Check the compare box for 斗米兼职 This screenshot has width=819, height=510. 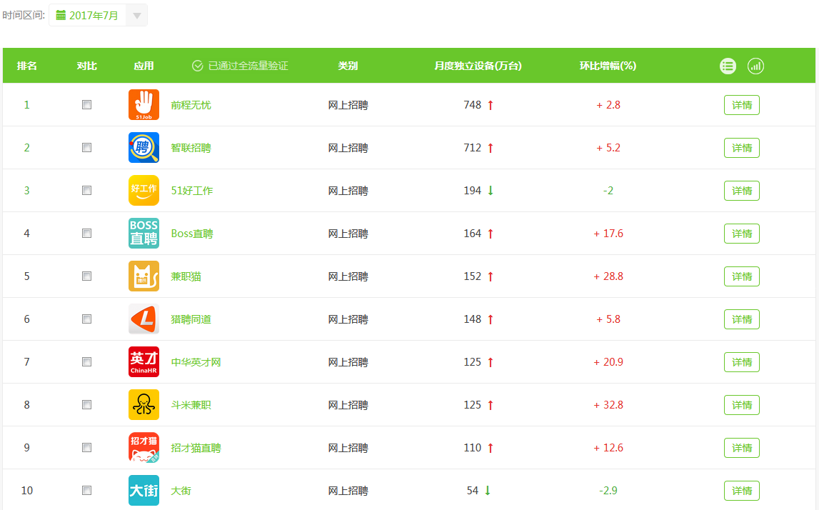(x=86, y=404)
